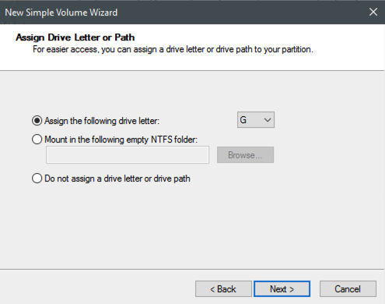Click the 'For easier access' description text
The width and height of the screenshot is (385, 304).
click(x=173, y=49)
